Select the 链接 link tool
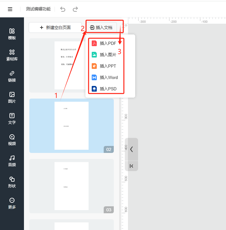Screen dimensions: 226x230 click(x=12, y=76)
